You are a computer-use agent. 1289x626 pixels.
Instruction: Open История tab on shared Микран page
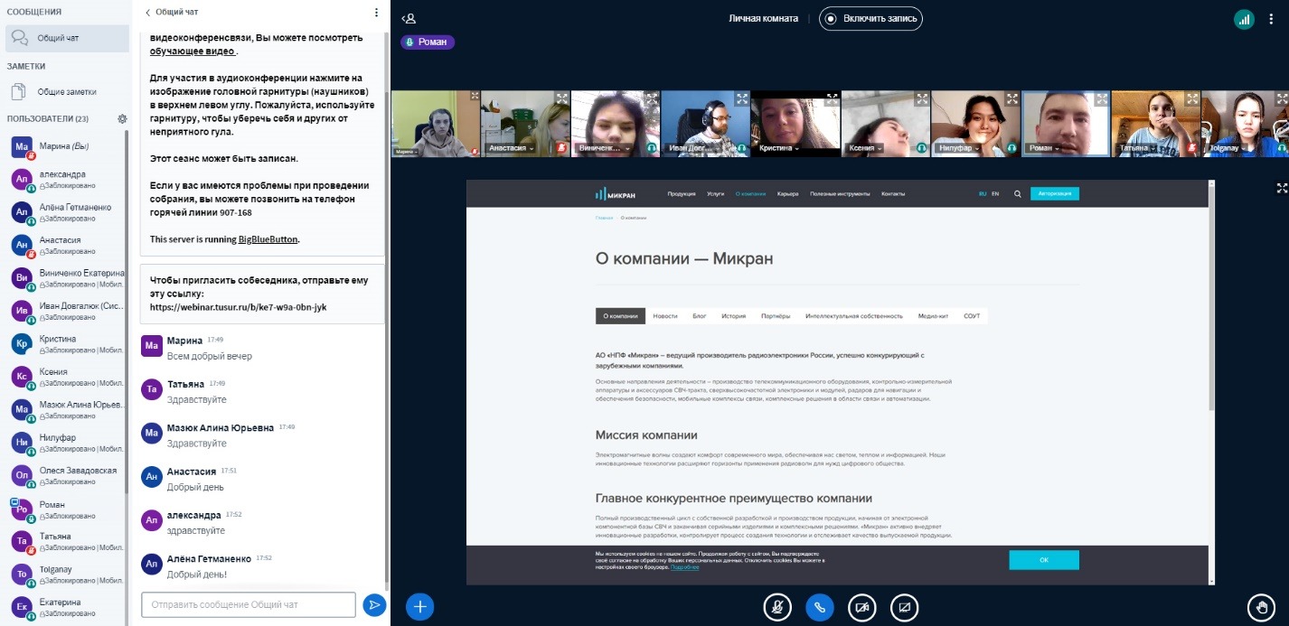pos(733,316)
